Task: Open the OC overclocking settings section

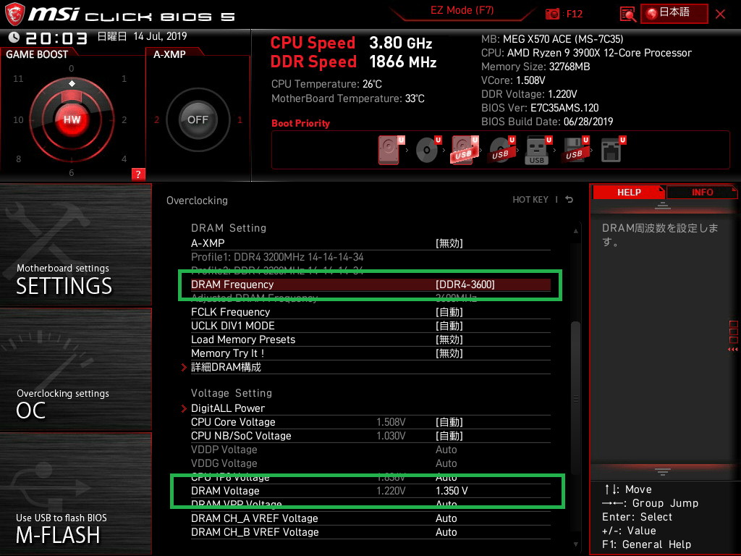Action: [75, 370]
